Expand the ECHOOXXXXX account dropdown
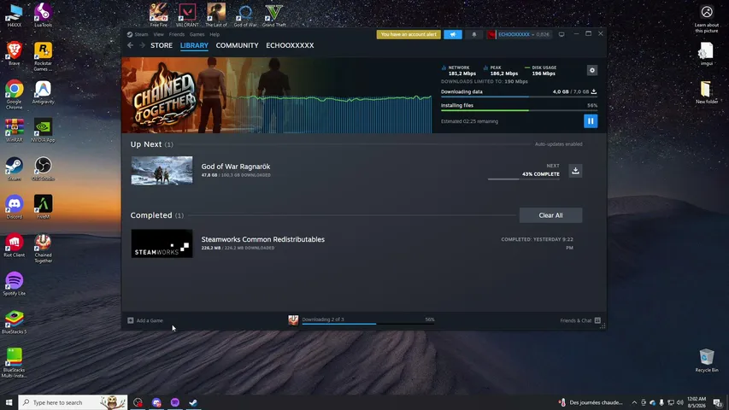729x410 pixels. tap(533, 34)
